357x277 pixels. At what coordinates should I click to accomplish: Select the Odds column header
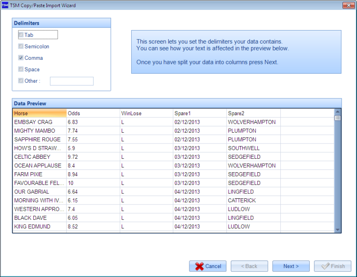[92, 113]
